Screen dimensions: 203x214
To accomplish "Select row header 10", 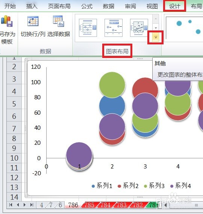I will coord(14,158).
